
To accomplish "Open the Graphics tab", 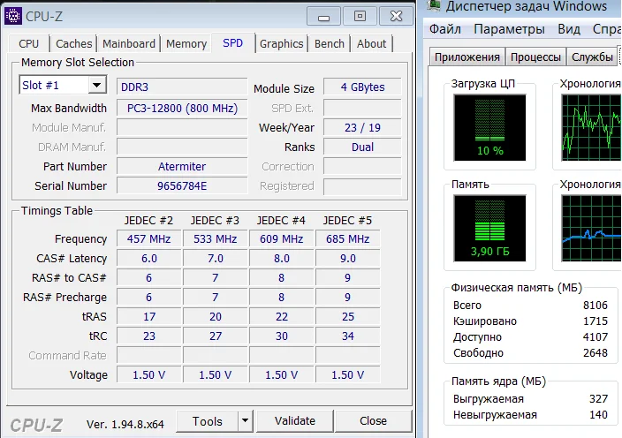I will [282, 43].
